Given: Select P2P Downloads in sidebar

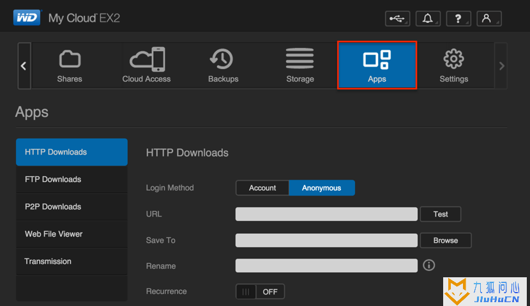Looking at the screenshot, I should [x=72, y=207].
